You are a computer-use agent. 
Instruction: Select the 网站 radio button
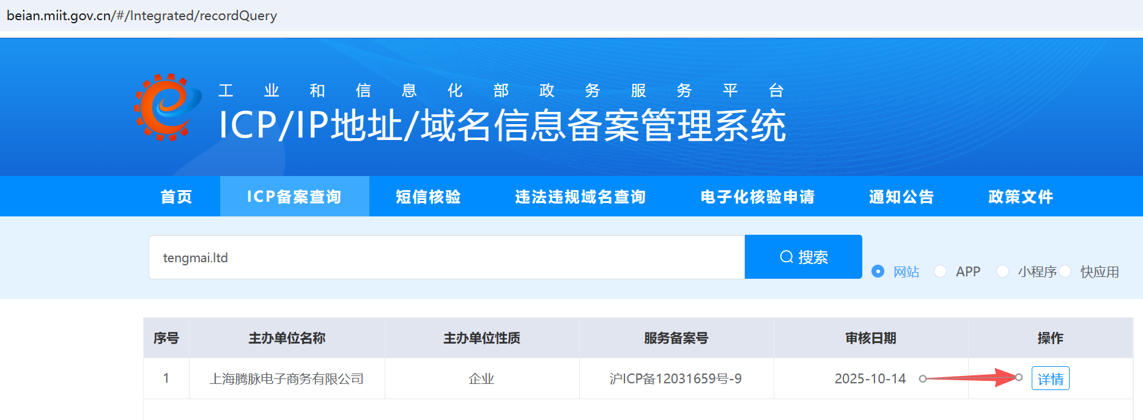click(x=878, y=271)
